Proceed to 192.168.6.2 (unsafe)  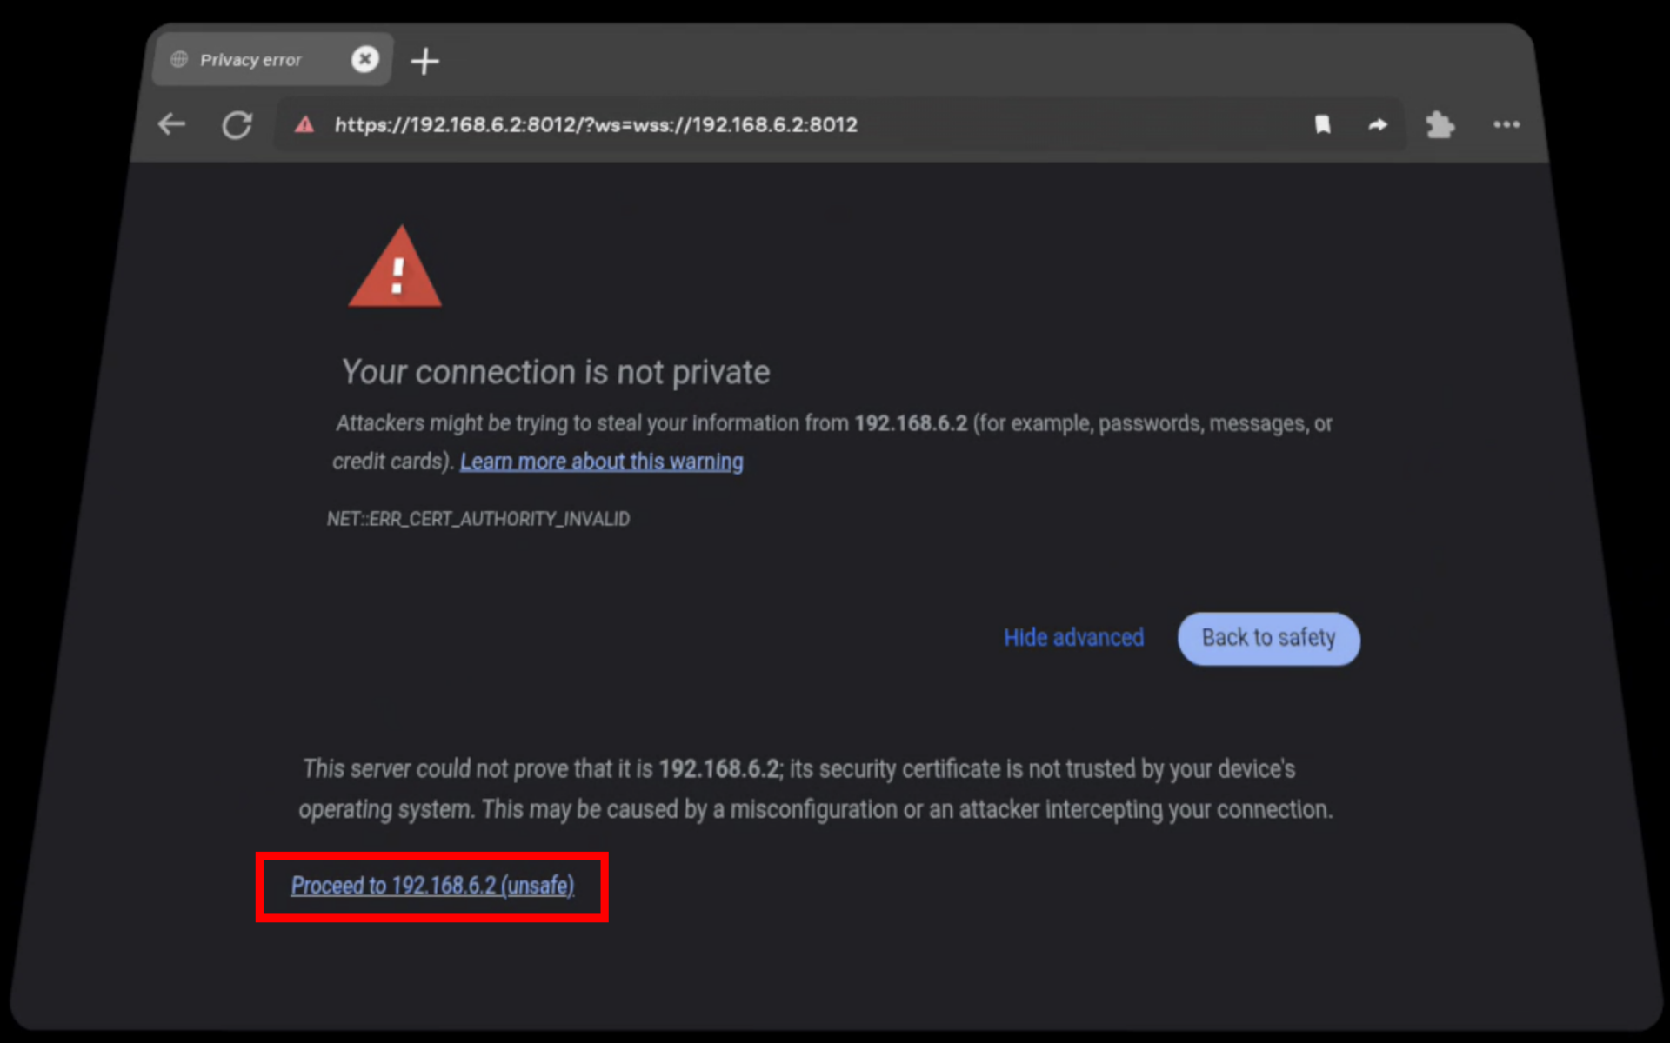pyautogui.click(x=432, y=886)
